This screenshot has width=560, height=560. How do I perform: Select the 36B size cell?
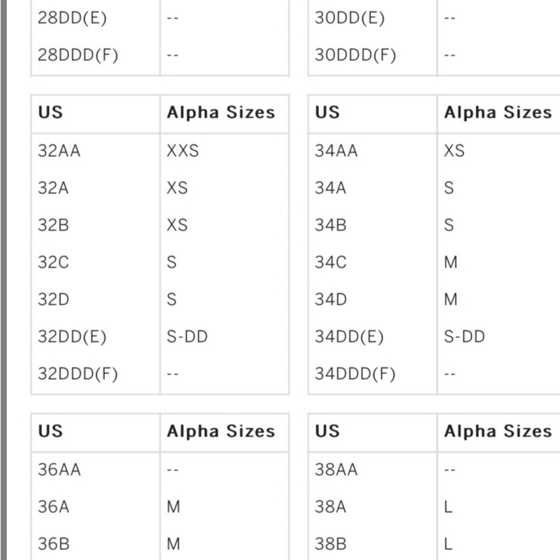(x=54, y=544)
